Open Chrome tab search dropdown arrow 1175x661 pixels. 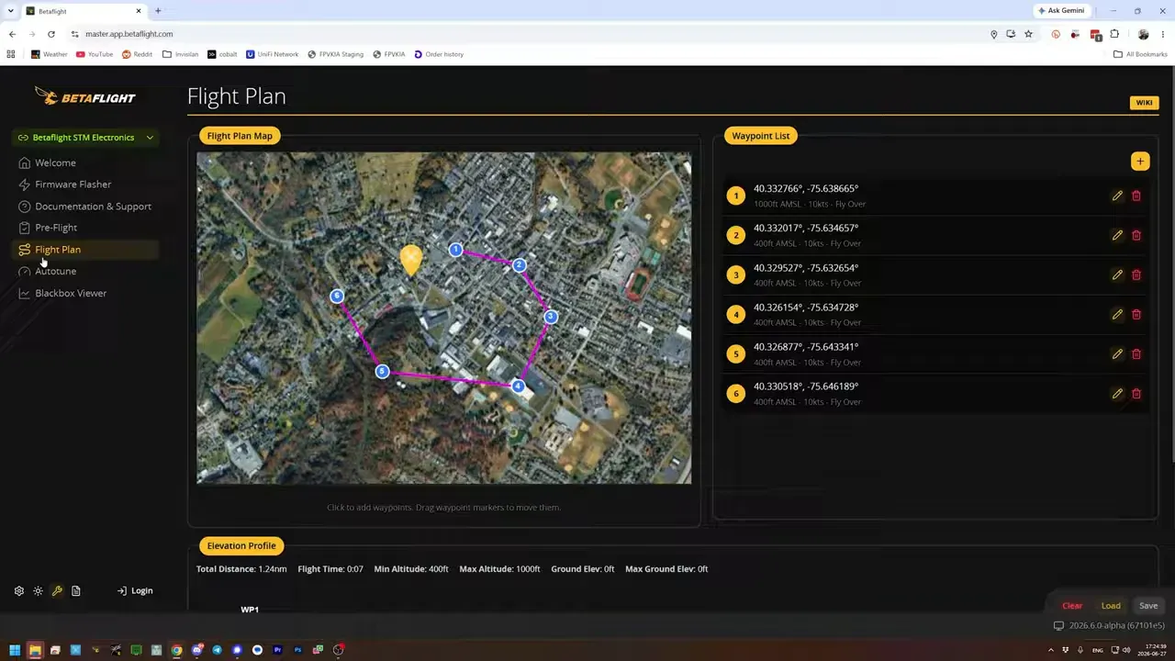tap(11, 11)
